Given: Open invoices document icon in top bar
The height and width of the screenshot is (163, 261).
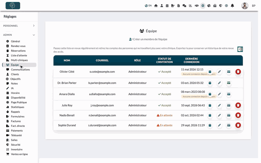Looking at the screenshot, I should pyautogui.click(x=178, y=6).
